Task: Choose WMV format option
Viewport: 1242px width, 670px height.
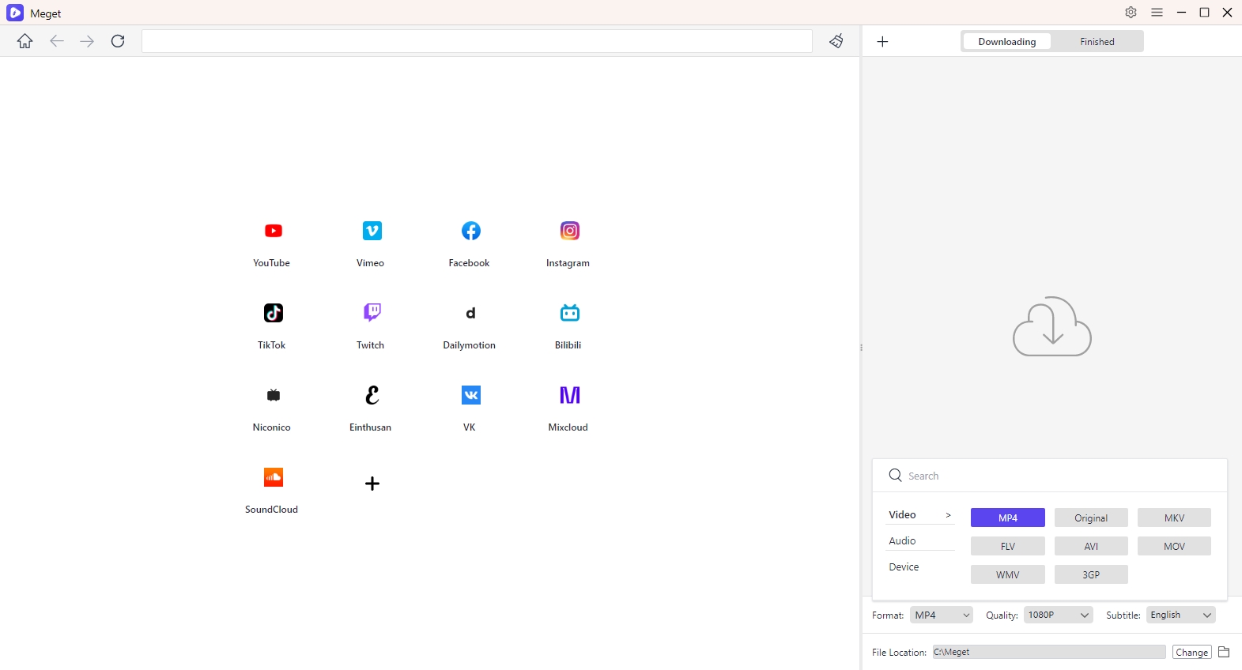Action: click(1008, 574)
